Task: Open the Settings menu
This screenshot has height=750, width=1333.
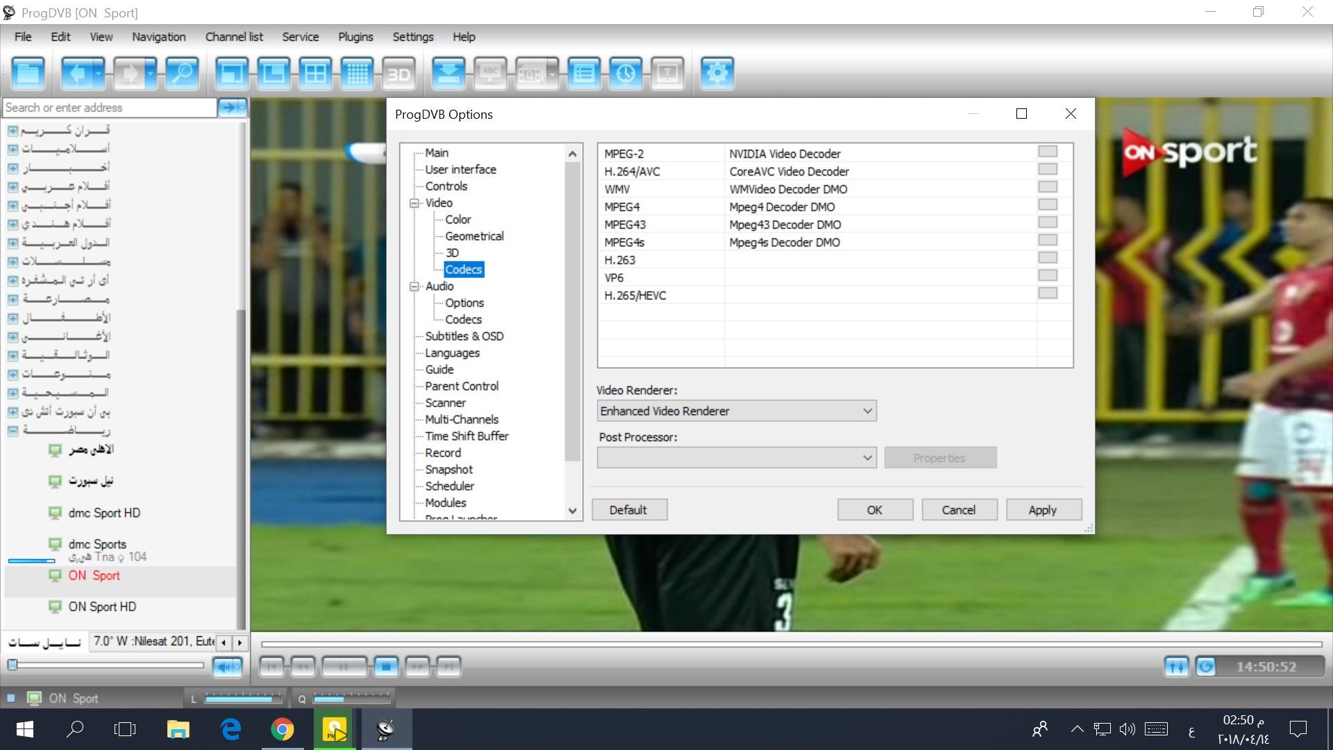Action: click(x=413, y=37)
